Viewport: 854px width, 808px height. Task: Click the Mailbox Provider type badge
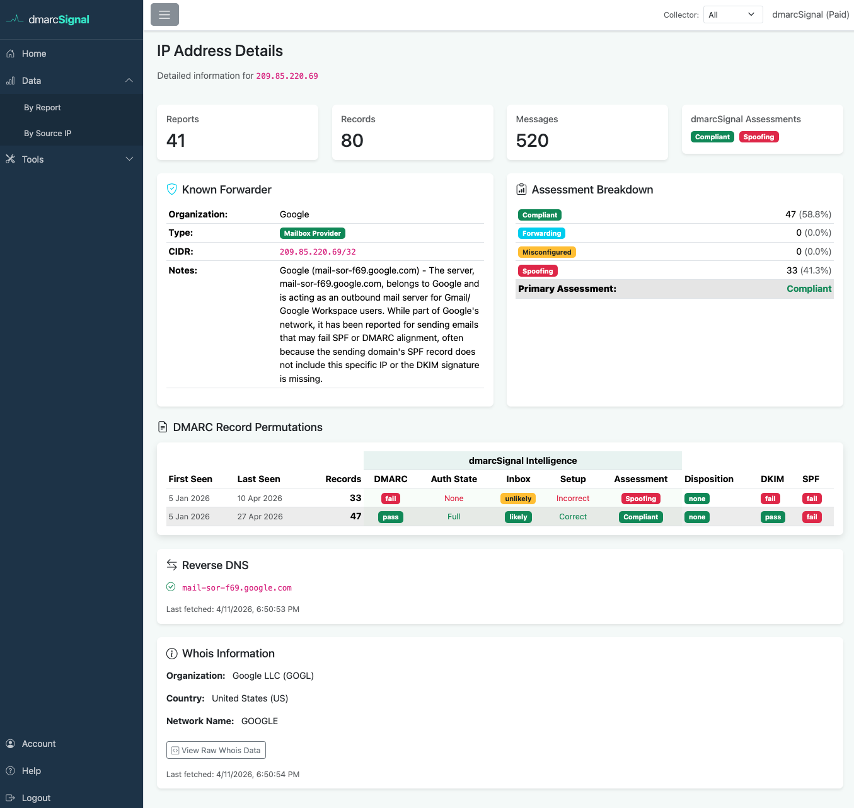point(313,233)
